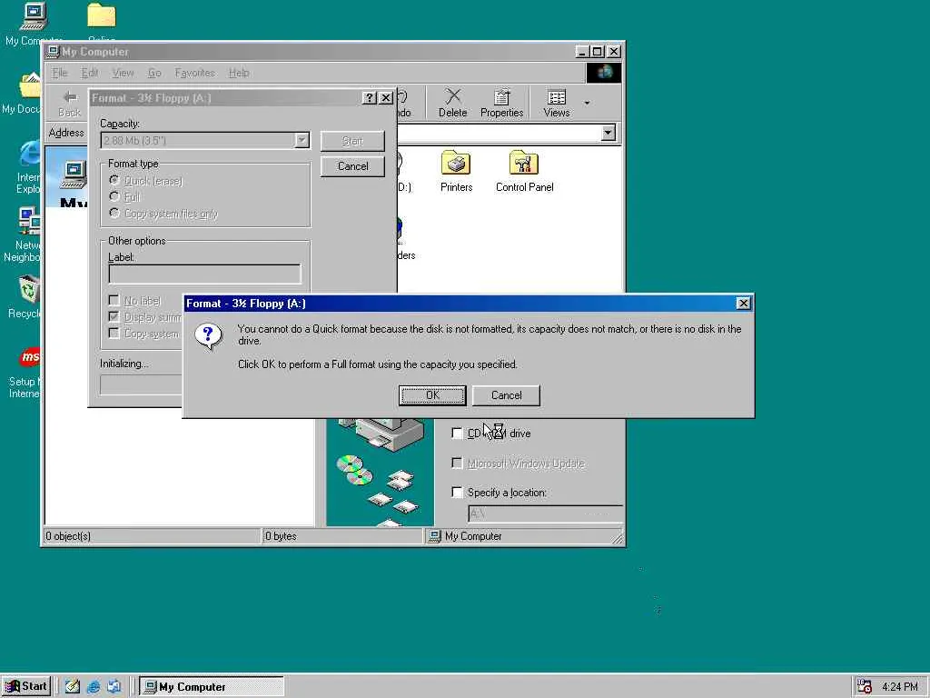Image resolution: width=930 pixels, height=698 pixels.
Task: Click the Delete toolbar icon
Action: click(452, 104)
